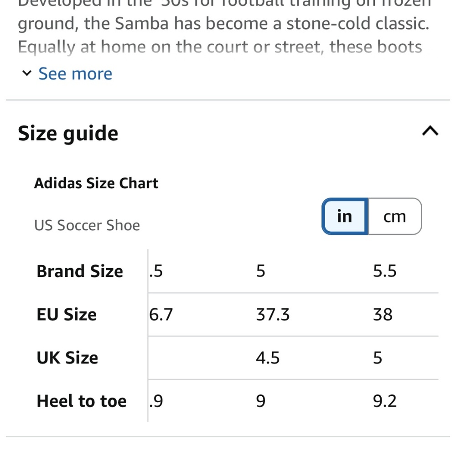456x456 pixels.
Task: Click brand size 5 cell
Action: pos(260,271)
